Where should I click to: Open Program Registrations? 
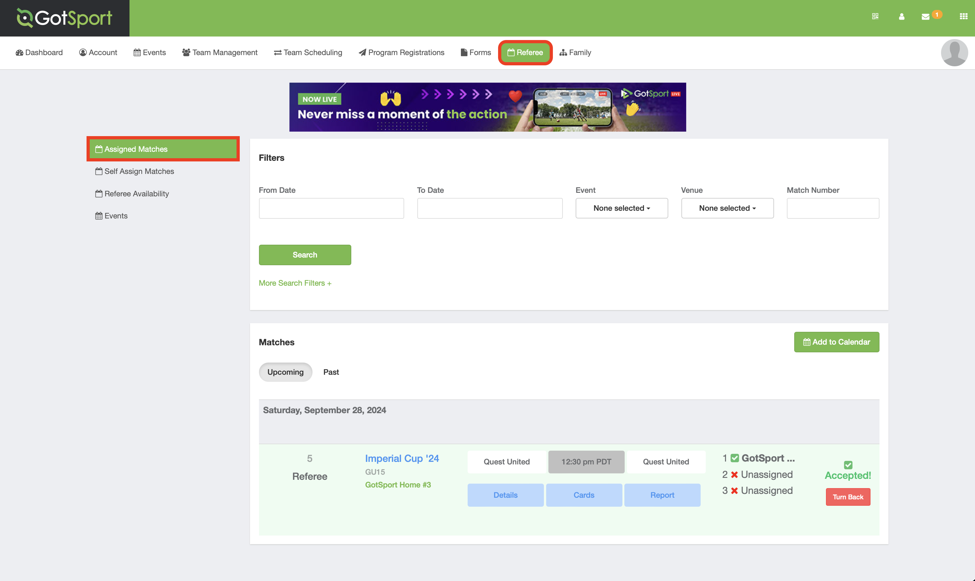(402, 53)
